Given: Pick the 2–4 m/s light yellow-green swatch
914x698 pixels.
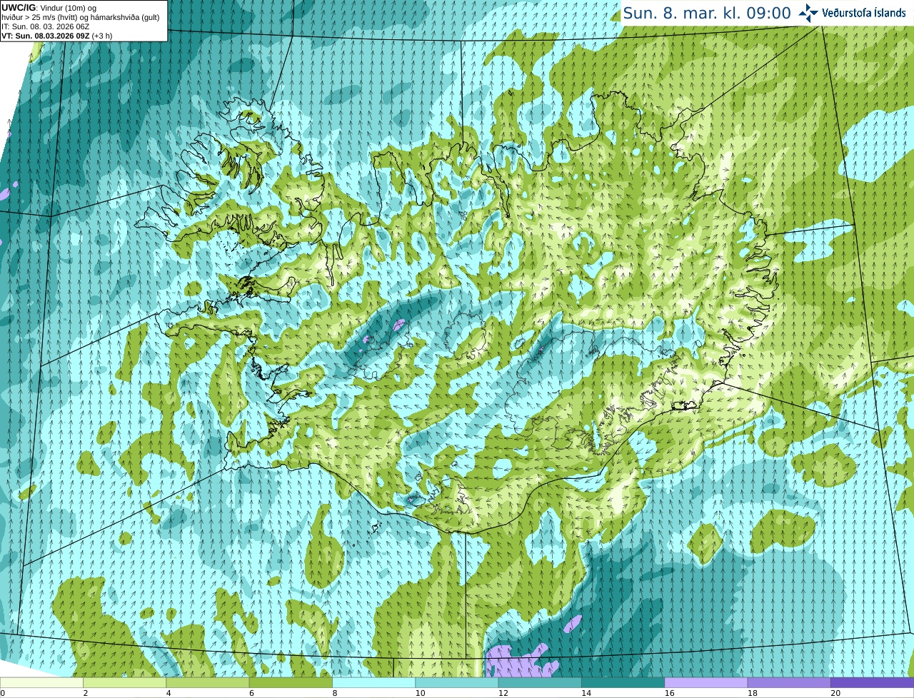Looking at the screenshot, I should point(124,682).
